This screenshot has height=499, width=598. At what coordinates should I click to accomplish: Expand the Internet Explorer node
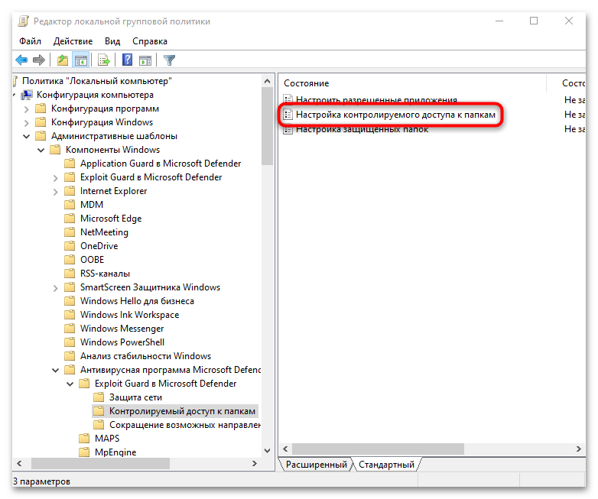tap(55, 192)
